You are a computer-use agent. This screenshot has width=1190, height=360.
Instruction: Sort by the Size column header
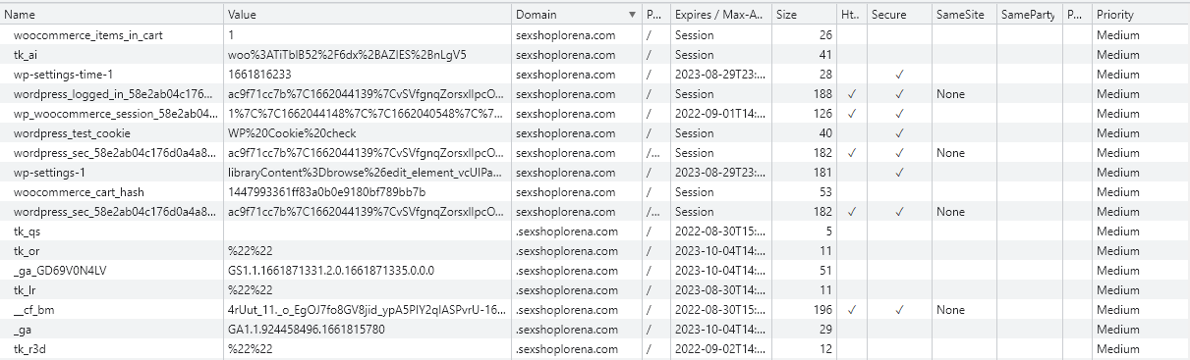point(804,15)
